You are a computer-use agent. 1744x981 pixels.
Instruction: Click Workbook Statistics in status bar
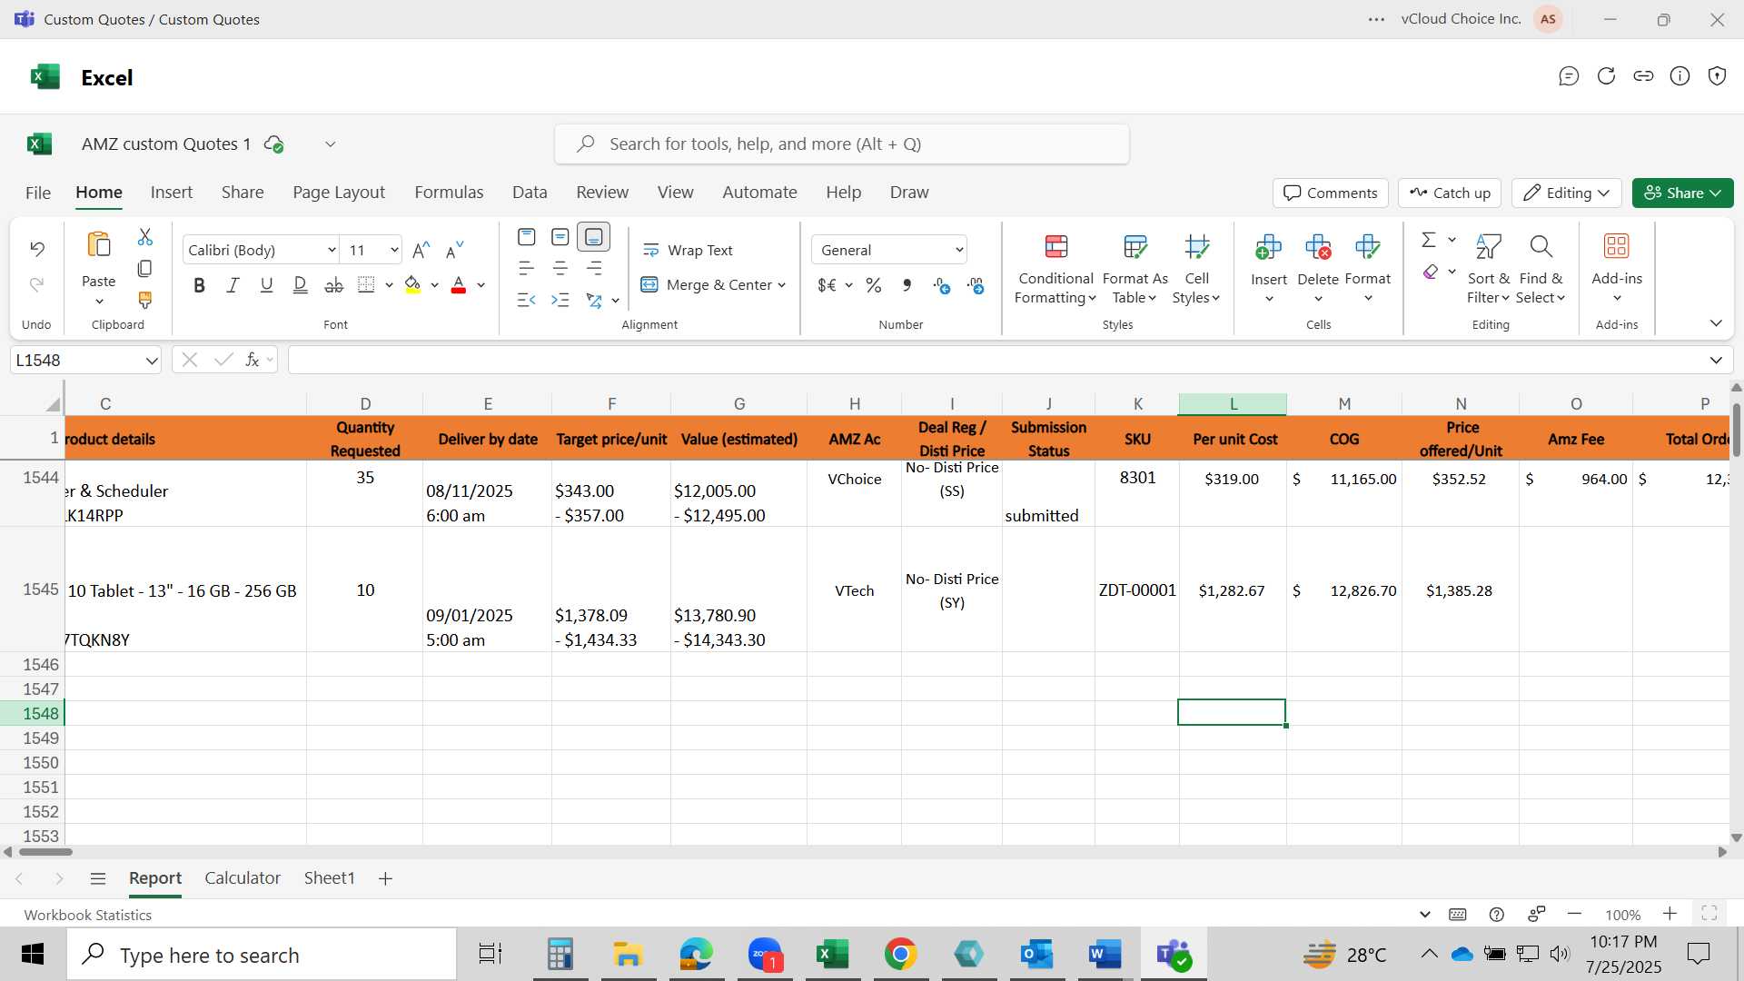click(x=87, y=915)
